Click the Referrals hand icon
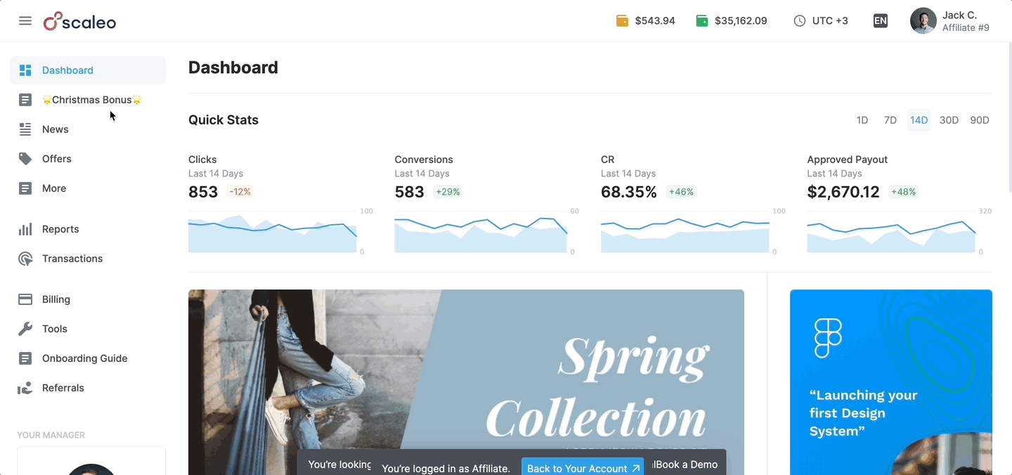1012x475 pixels. 25,388
